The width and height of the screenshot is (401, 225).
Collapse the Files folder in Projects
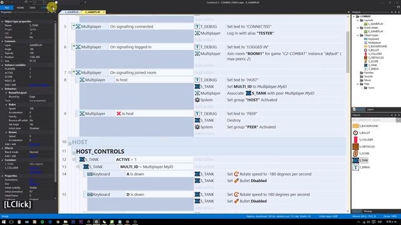click(358, 84)
